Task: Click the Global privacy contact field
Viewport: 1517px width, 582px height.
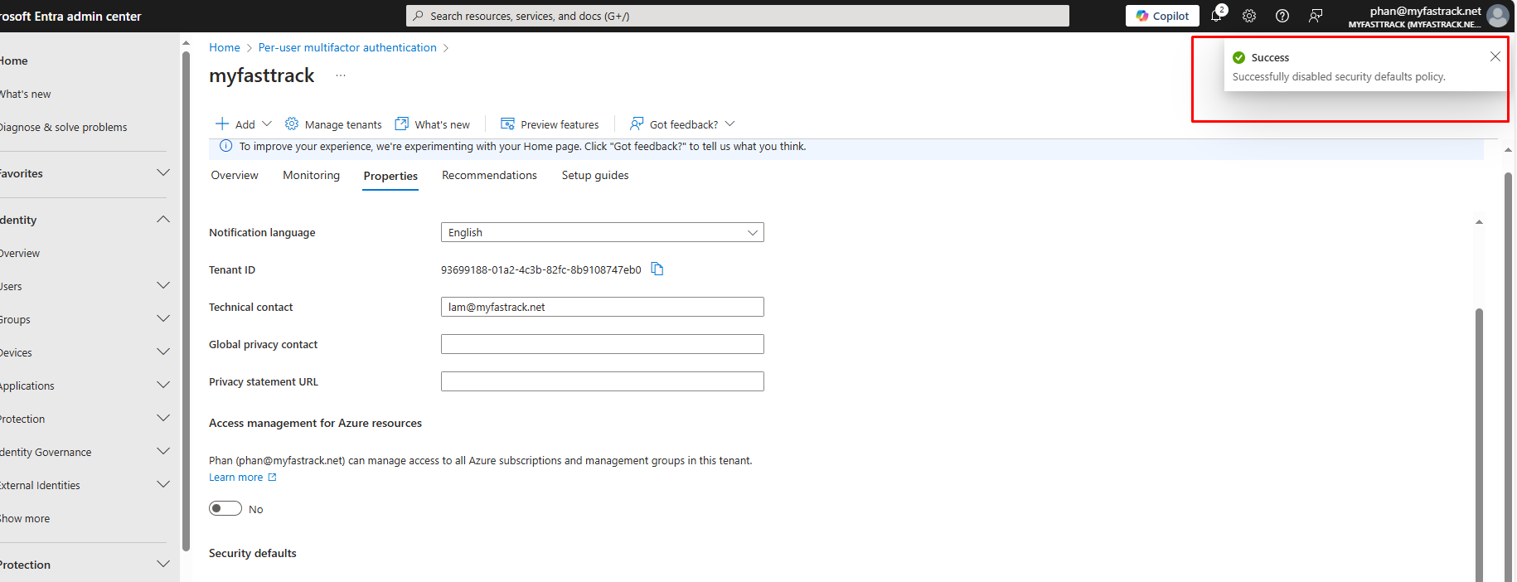Action: (603, 344)
